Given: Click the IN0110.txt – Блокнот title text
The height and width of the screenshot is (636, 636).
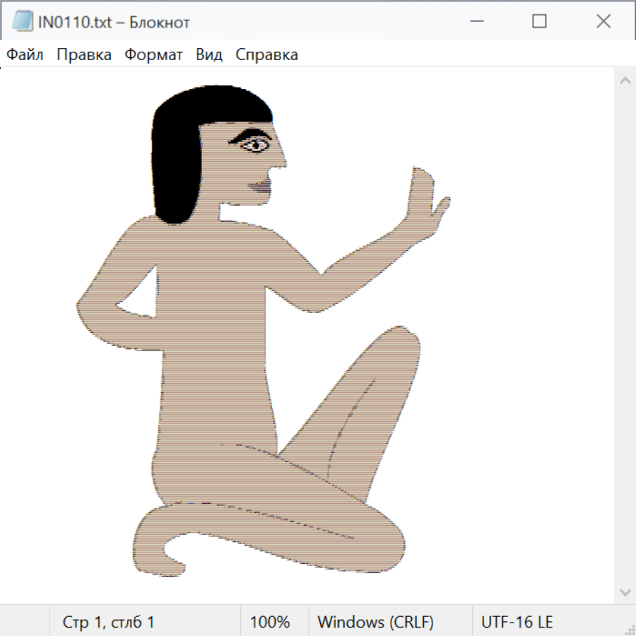Looking at the screenshot, I should (x=114, y=23).
